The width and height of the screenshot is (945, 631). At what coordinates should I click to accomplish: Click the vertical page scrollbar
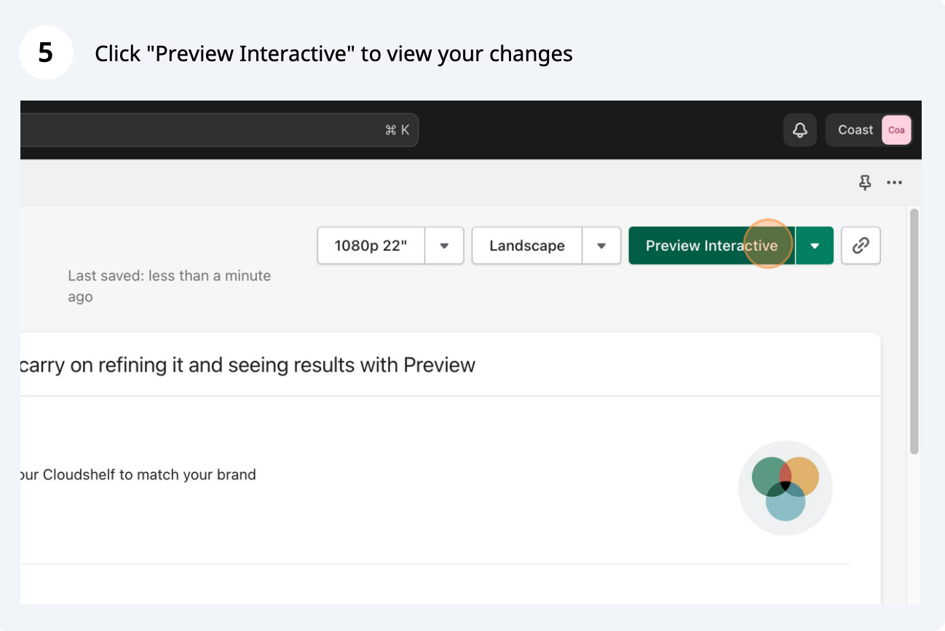914,332
